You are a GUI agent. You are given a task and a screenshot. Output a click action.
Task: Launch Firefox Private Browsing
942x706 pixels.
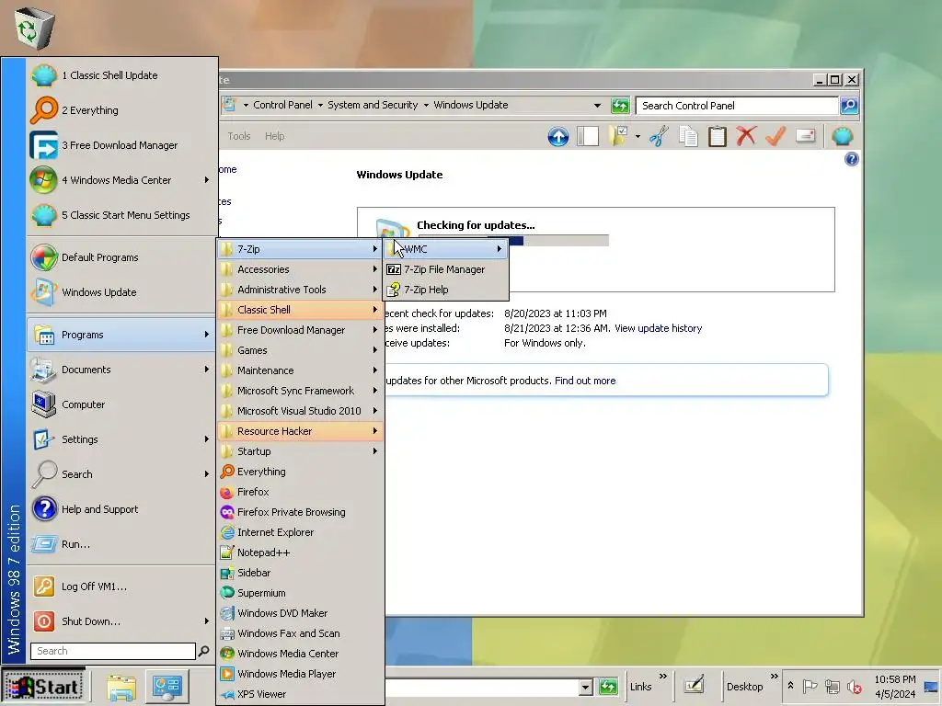click(301, 512)
